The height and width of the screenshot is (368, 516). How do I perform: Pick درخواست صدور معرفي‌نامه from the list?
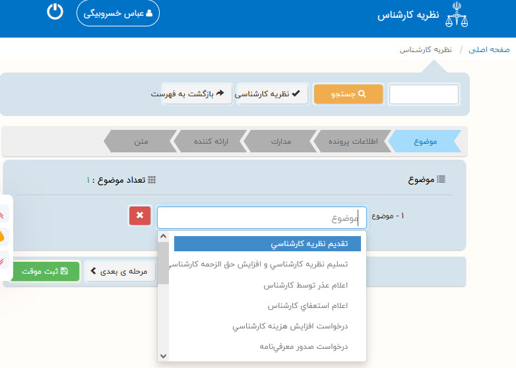(x=304, y=346)
